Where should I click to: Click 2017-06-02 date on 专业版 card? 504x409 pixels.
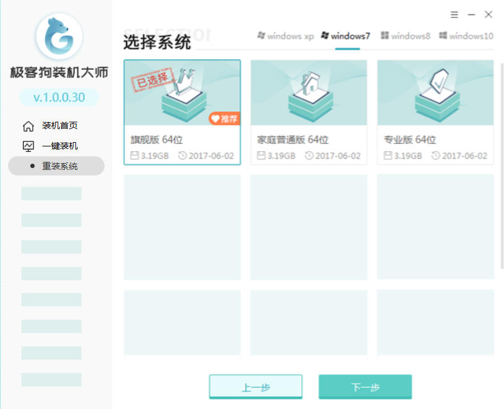464,156
